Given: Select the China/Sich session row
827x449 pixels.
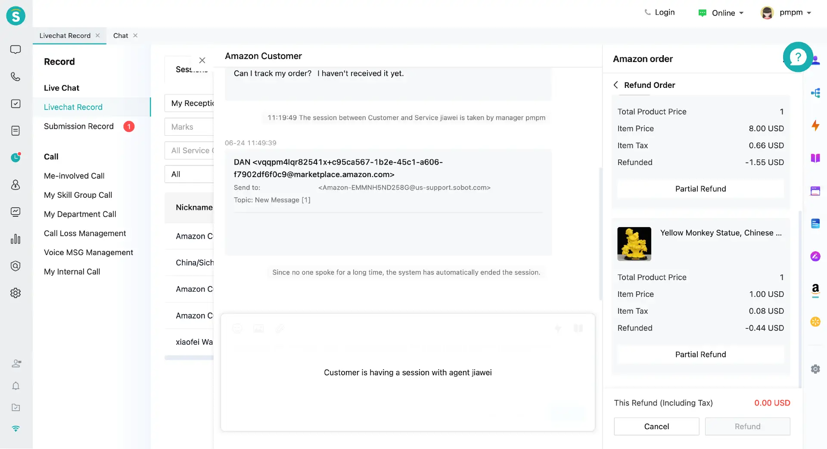Looking at the screenshot, I should [190, 262].
